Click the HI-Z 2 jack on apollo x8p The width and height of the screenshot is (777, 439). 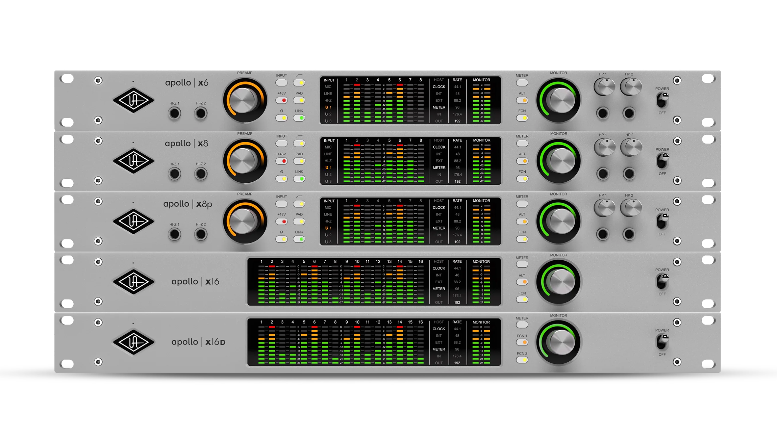(201, 234)
